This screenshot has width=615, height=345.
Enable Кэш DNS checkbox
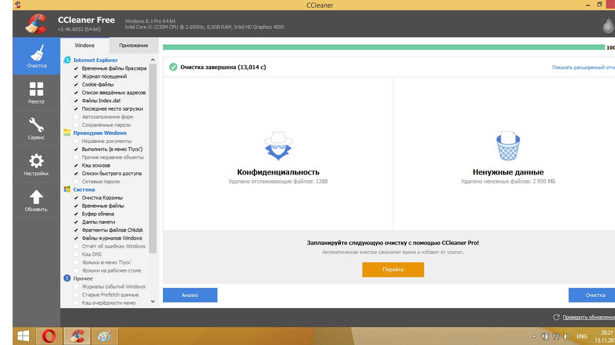pos(76,254)
